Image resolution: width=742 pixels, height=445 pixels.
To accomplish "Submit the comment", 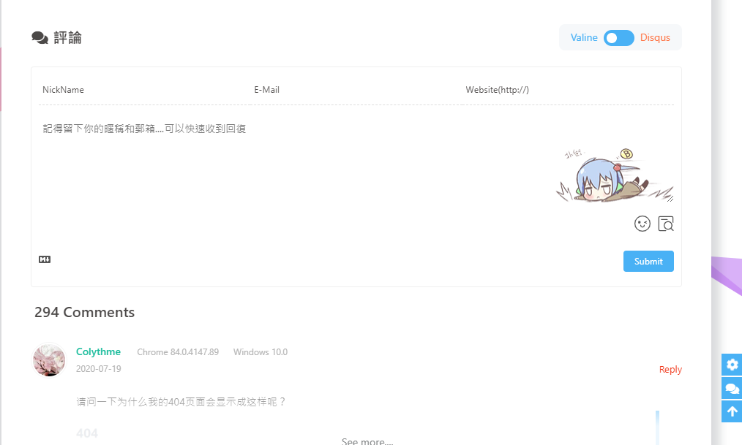I will coord(648,261).
